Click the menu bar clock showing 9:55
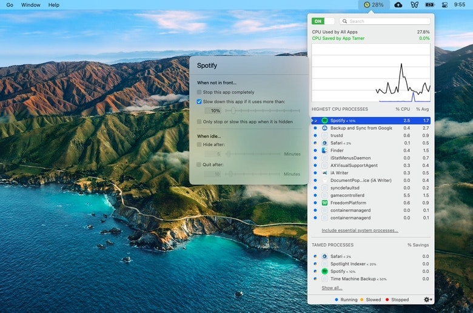Screen dimensions: 473x313 460,5
